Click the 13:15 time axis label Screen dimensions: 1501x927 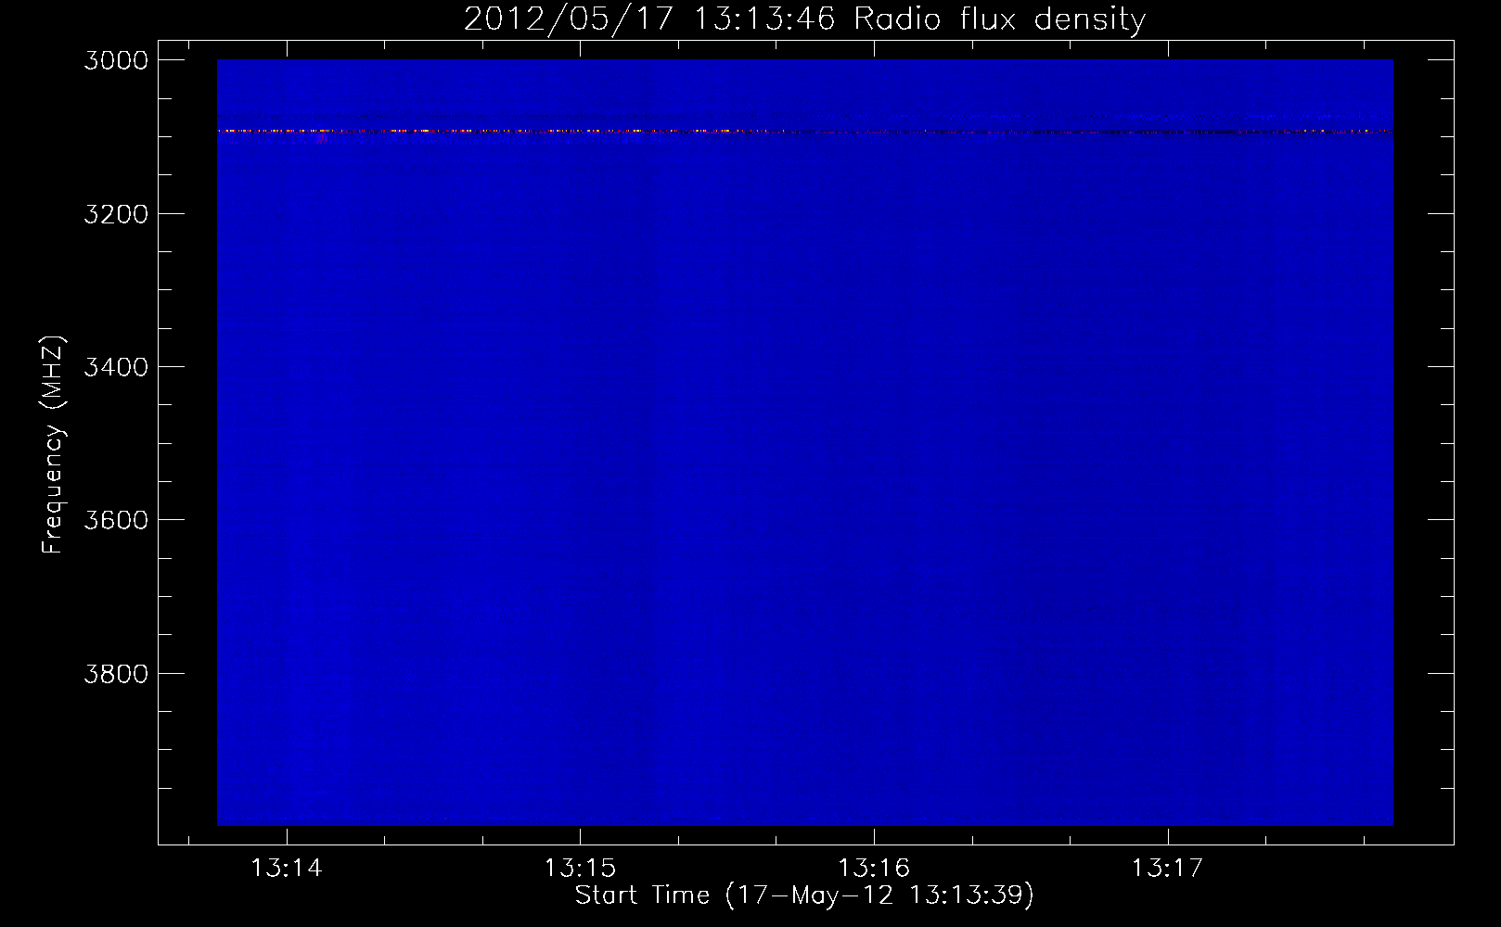click(x=581, y=869)
